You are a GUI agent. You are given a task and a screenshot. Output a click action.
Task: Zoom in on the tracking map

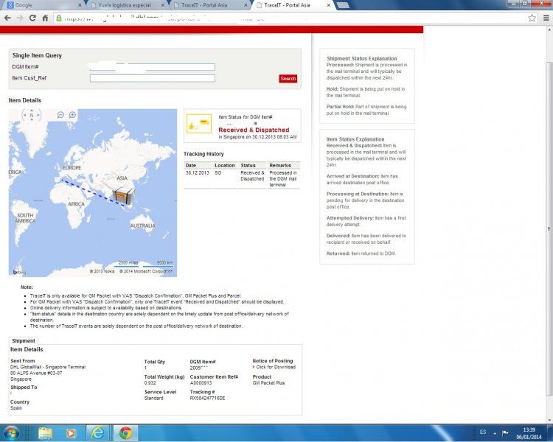pos(72,115)
